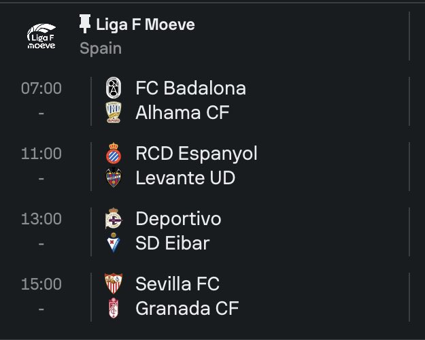This screenshot has height=340, width=425.
Task: Click the SD Eibar team crest
Action: tap(113, 243)
